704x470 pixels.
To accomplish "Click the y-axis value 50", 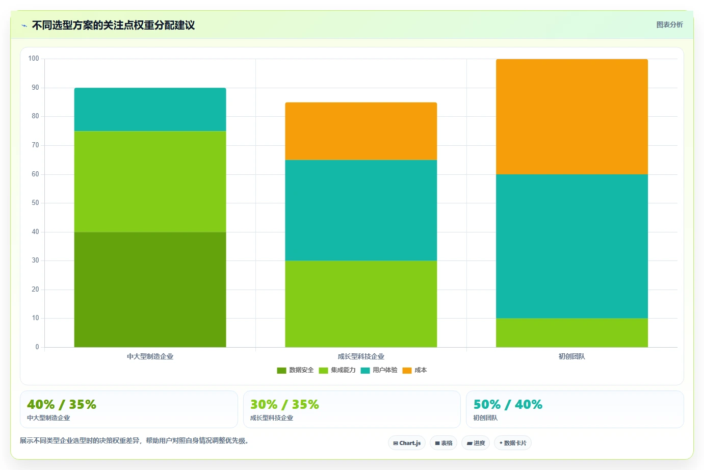I will click(x=35, y=203).
